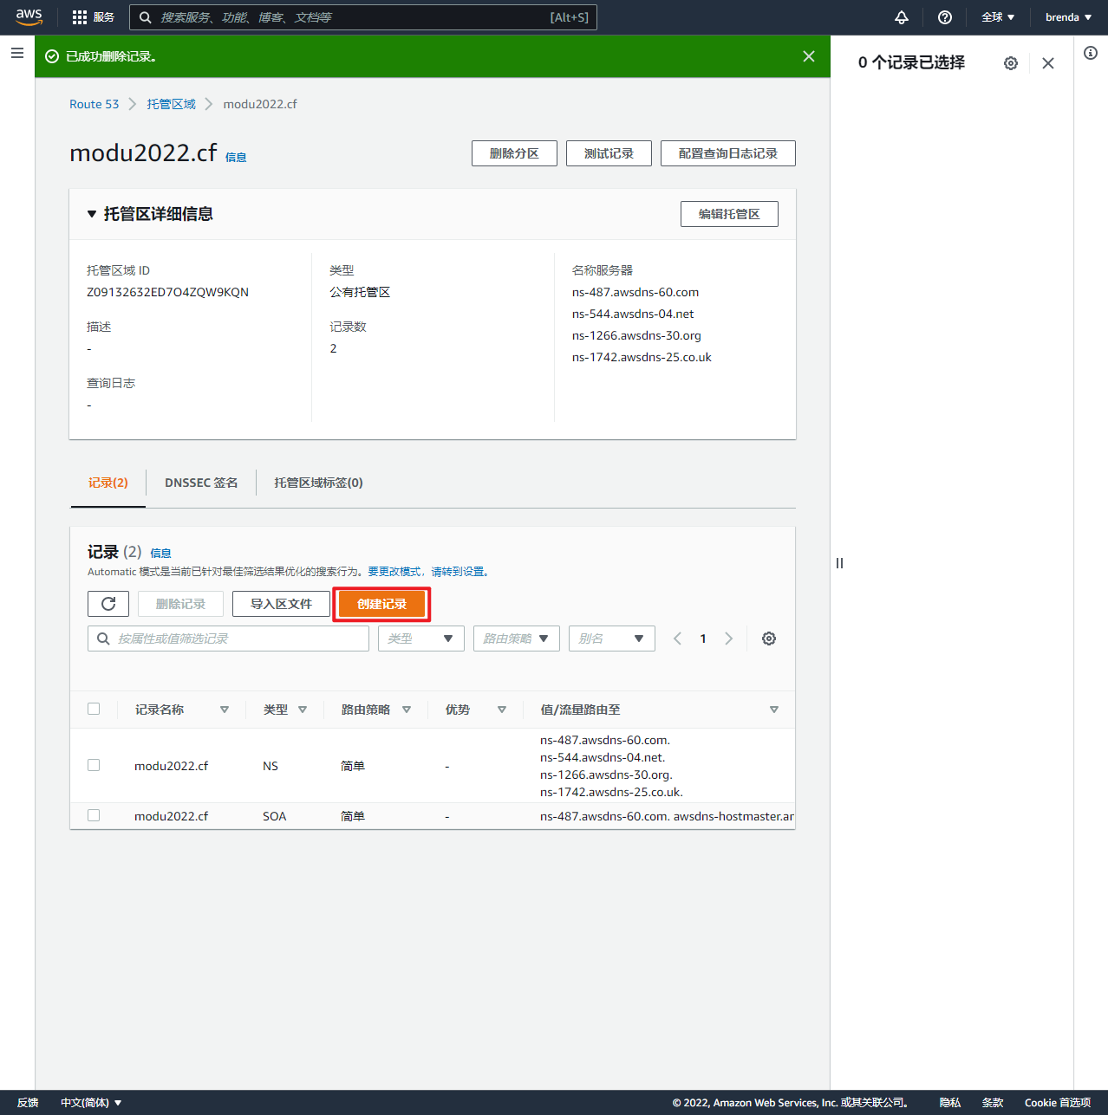The width and height of the screenshot is (1108, 1115).
Task: Switch to hosted zone tags tab
Action: click(318, 483)
